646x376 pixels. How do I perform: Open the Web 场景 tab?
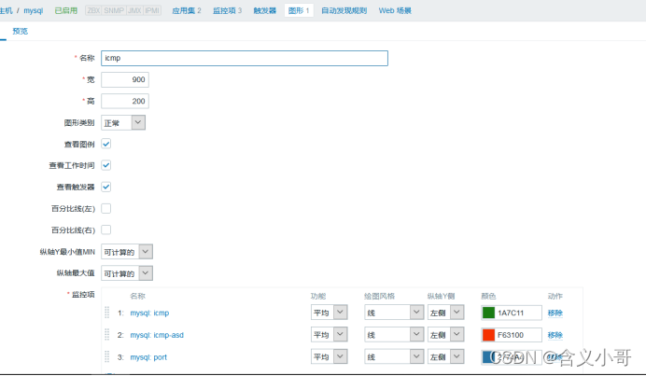coord(395,10)
